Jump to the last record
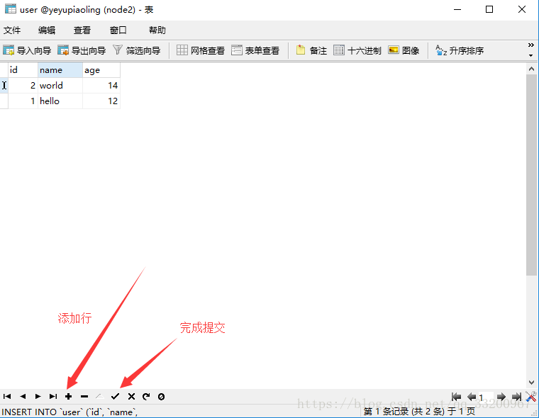 pos(53,397)
